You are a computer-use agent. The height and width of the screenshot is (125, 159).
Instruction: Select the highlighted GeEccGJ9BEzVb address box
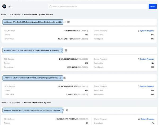coord(33,50)
